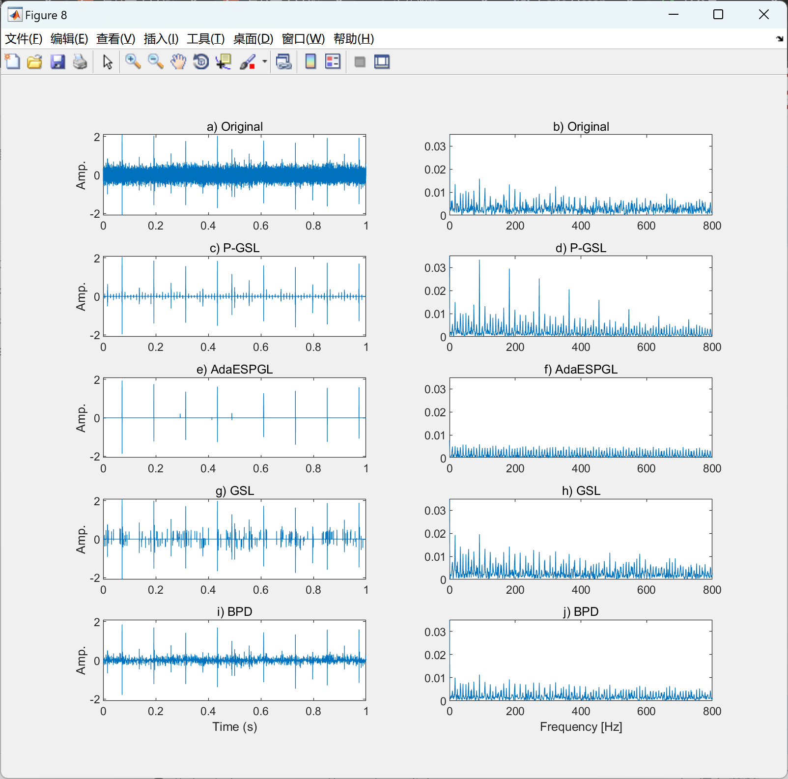Open the 工具(T) menu
Viewport: 788px width, 779px height.
pos(205,39)
